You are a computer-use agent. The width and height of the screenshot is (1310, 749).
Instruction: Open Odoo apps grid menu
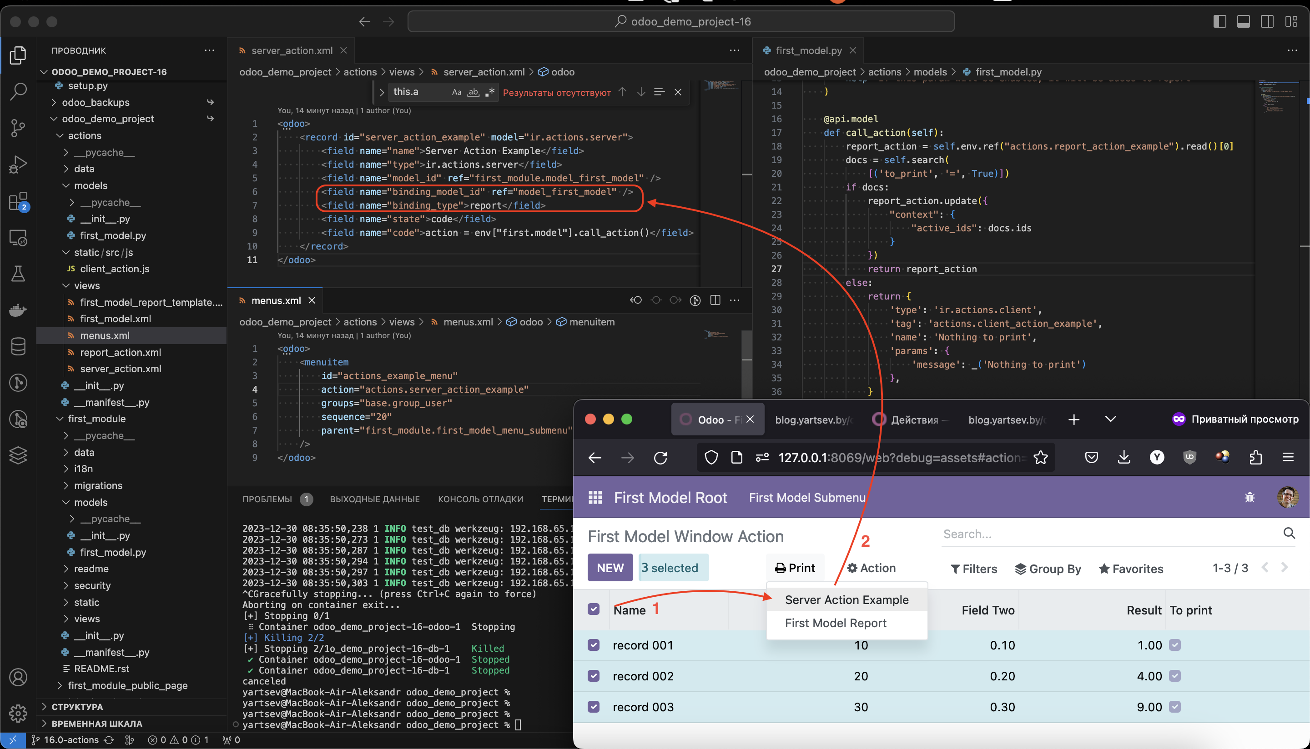click(595, 498)
